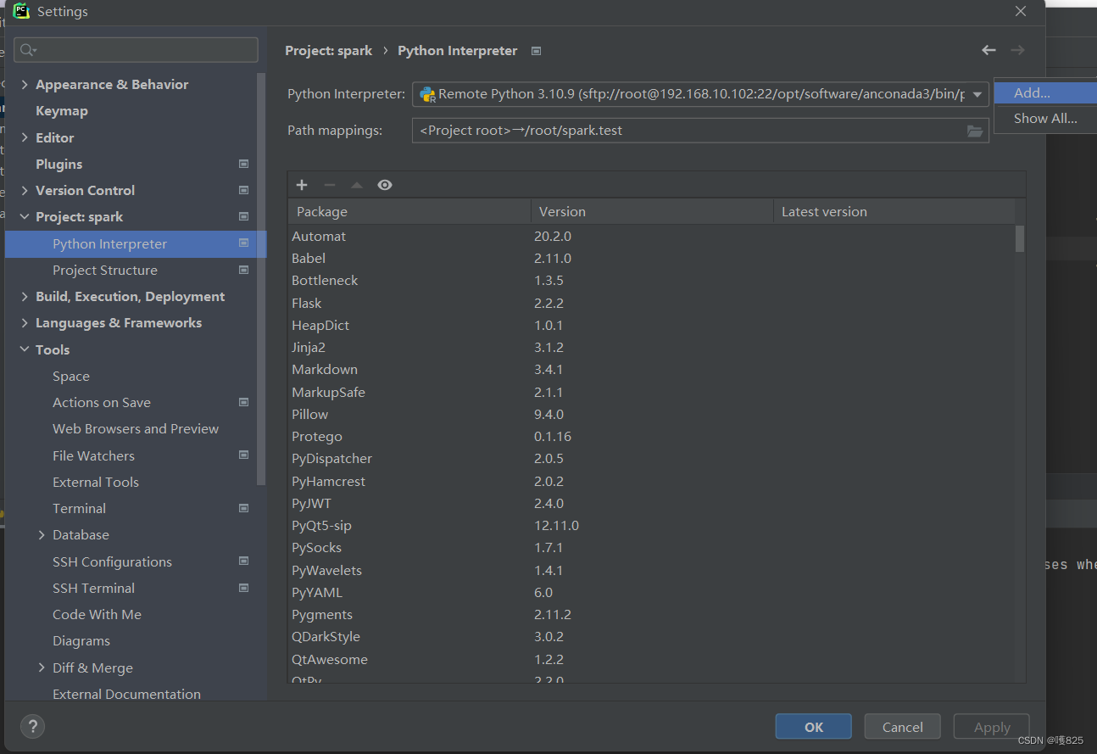Image resolution: width=1097 pixels, height=754 pixels.
Task: Click the package list vertical scrollbar
Action: click(x=1020, y=238)
